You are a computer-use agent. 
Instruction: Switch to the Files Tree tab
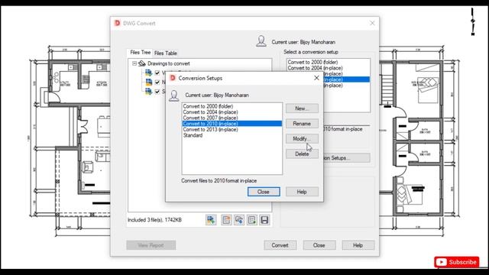tap(141, 53)
